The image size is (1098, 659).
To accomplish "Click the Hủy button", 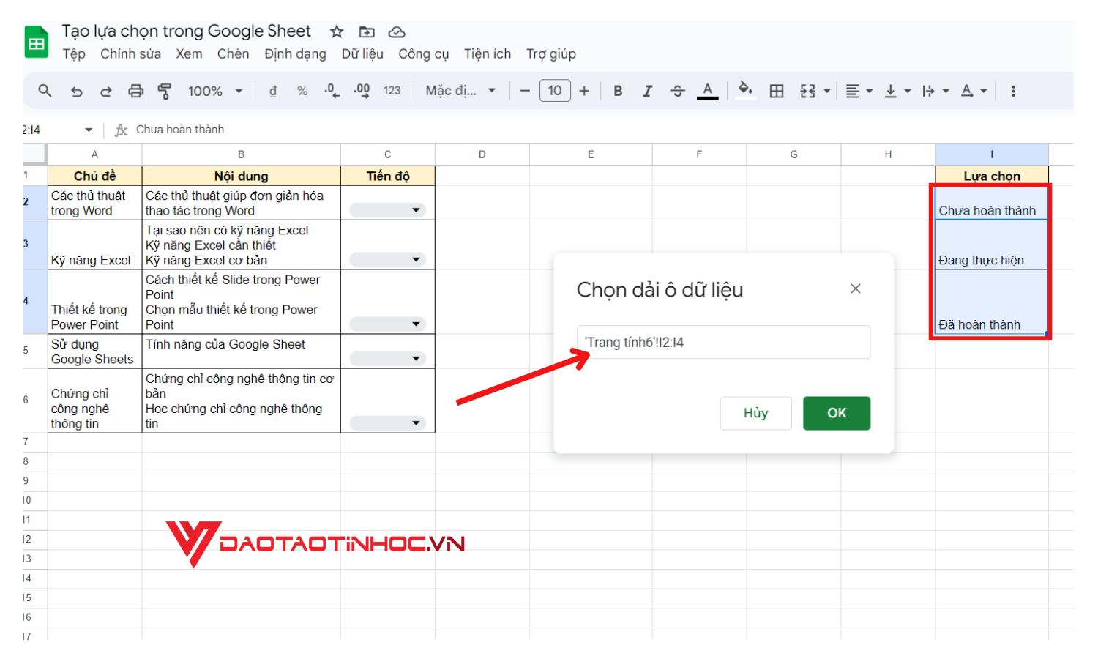I will click(755, 413).
